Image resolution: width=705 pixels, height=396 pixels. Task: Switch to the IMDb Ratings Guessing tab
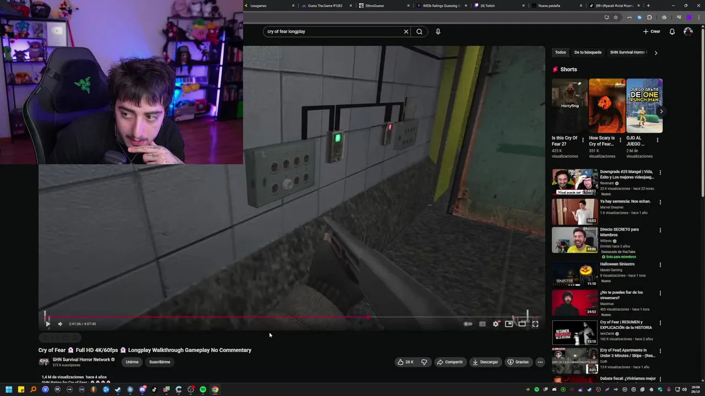pos(442,5)
